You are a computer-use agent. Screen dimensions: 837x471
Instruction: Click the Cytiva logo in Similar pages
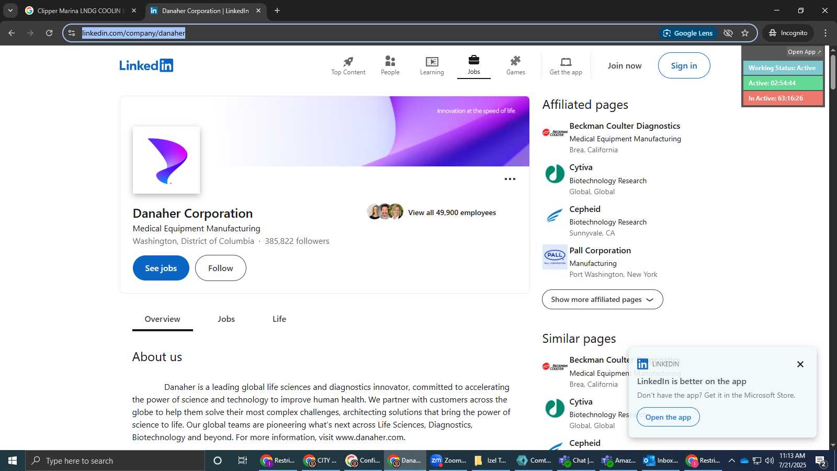(x=555, y=408)
